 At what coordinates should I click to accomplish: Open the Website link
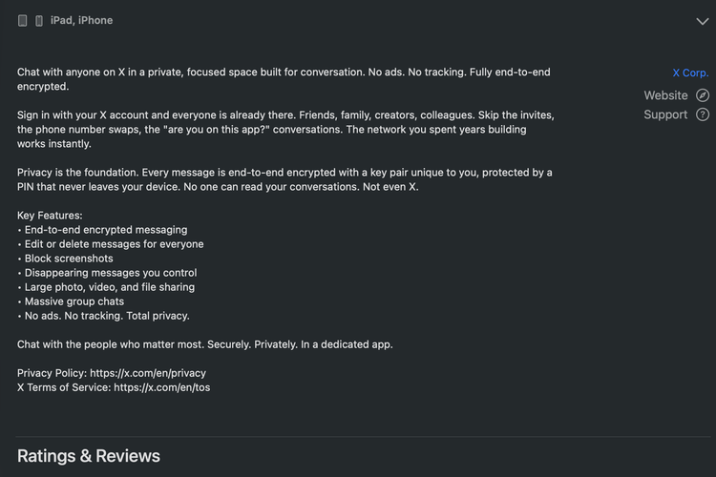click(x=665, y=95)
